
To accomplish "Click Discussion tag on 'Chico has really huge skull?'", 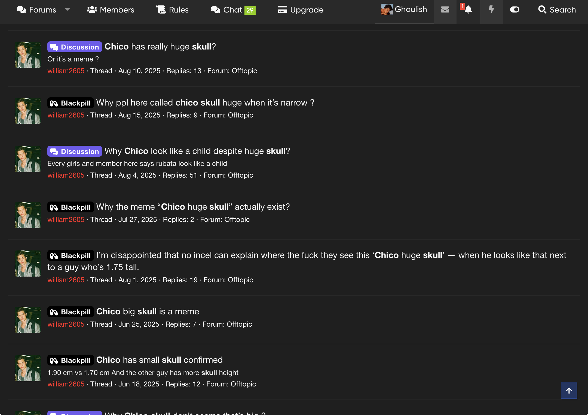I will (x=75, y=47).
